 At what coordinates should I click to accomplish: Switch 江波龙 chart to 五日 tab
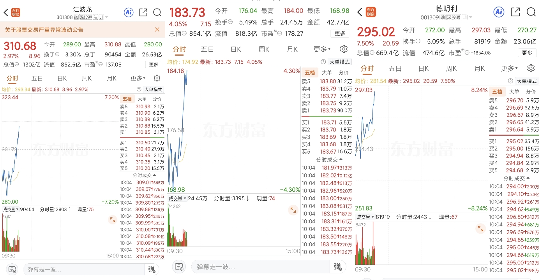tap(37, 78)
